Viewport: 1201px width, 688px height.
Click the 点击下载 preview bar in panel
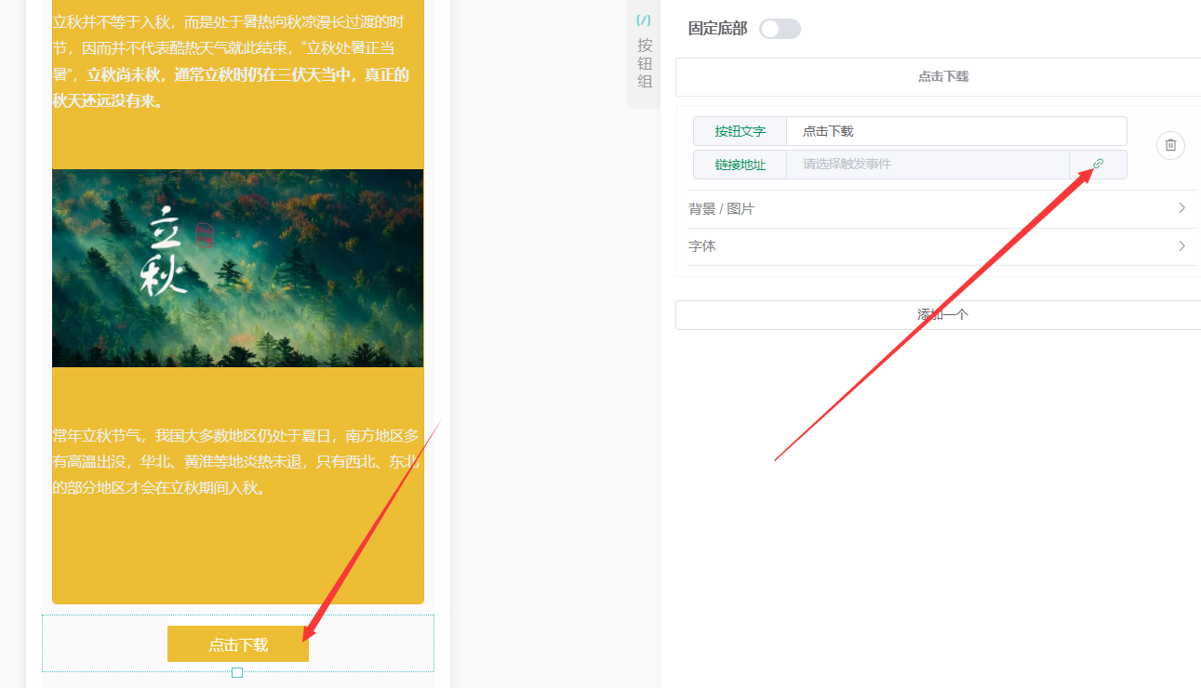[939, 76]
